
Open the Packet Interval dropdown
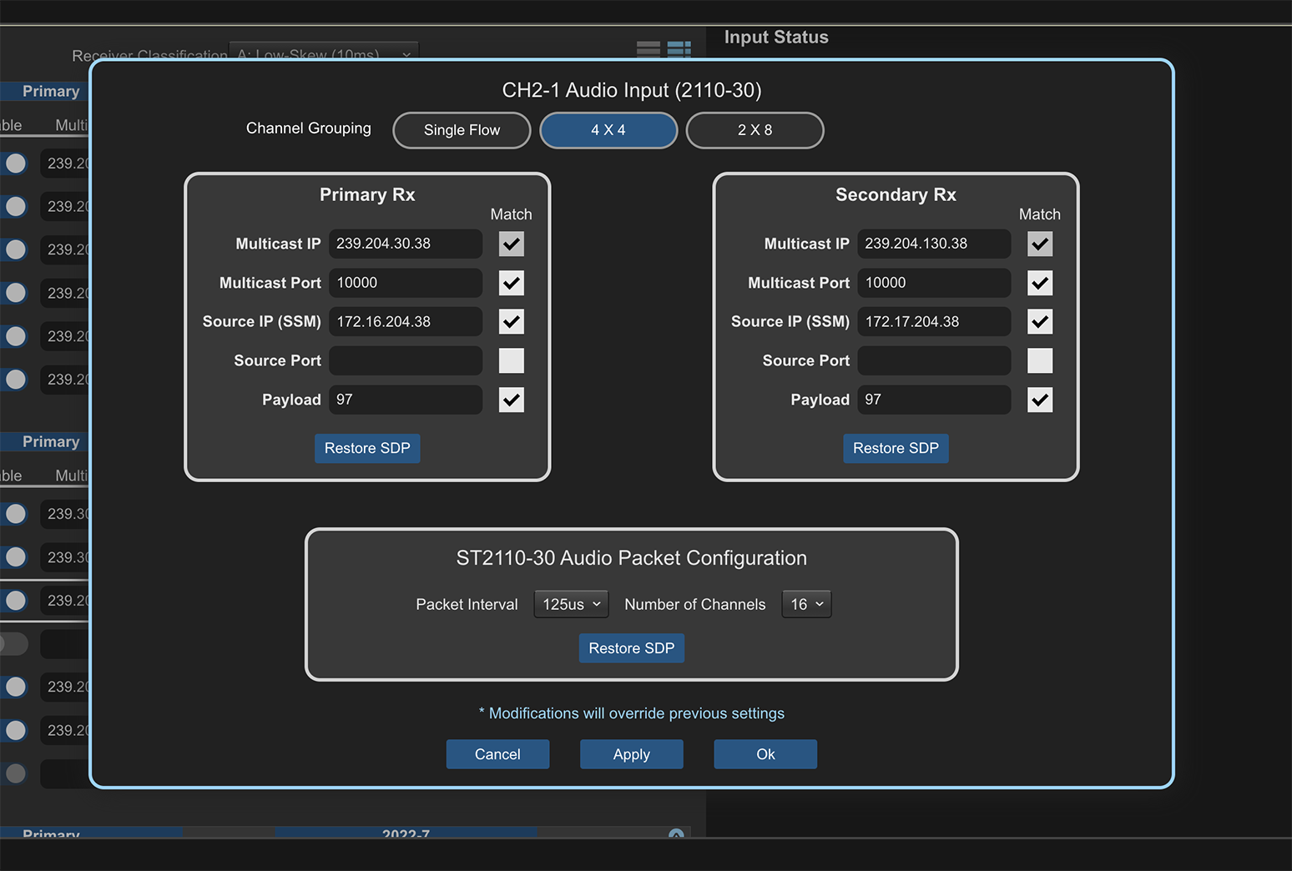571,604
